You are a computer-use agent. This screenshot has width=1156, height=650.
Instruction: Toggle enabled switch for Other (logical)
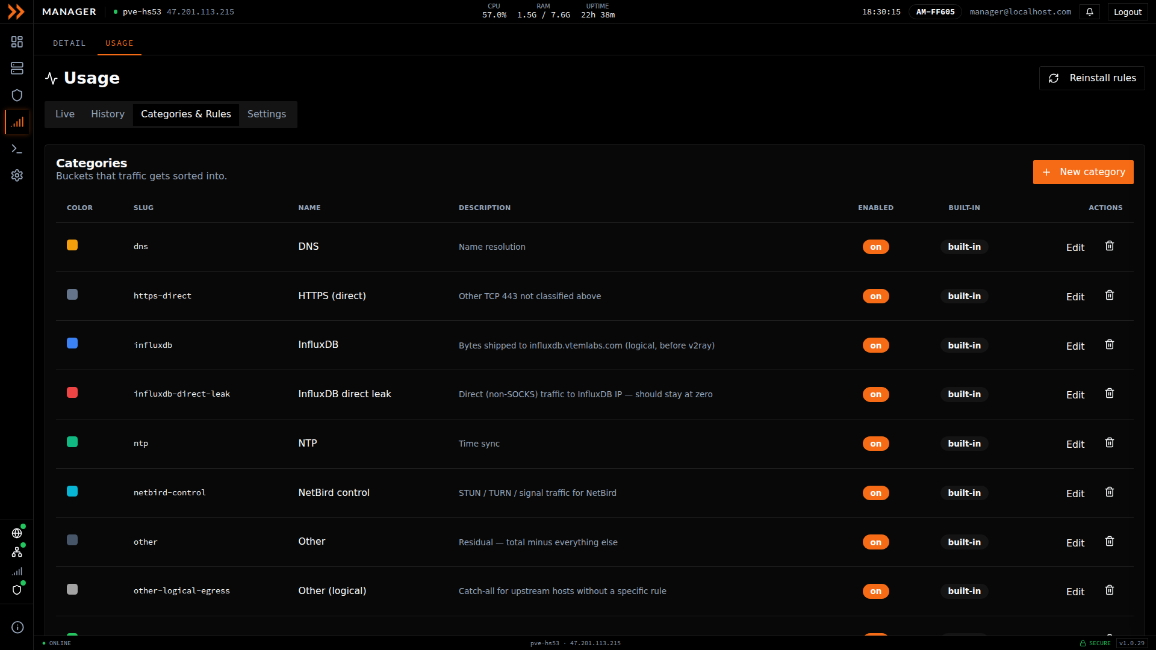pos(875,591)
